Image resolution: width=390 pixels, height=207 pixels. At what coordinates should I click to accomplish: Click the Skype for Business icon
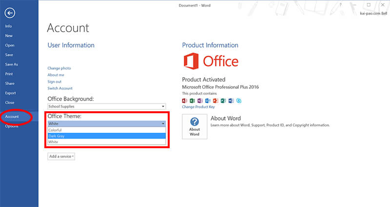pos(239,101)
